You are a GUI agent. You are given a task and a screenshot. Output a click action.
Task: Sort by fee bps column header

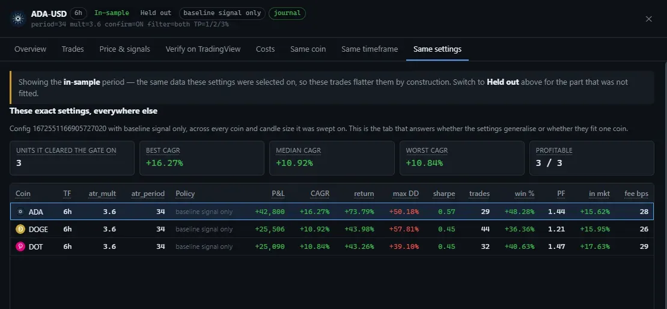point(636,194)
